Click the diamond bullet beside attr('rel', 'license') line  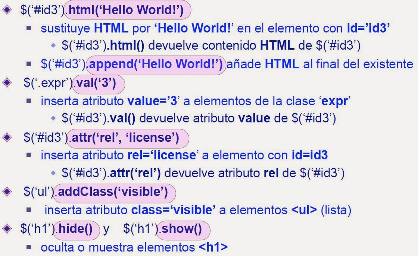7,138
